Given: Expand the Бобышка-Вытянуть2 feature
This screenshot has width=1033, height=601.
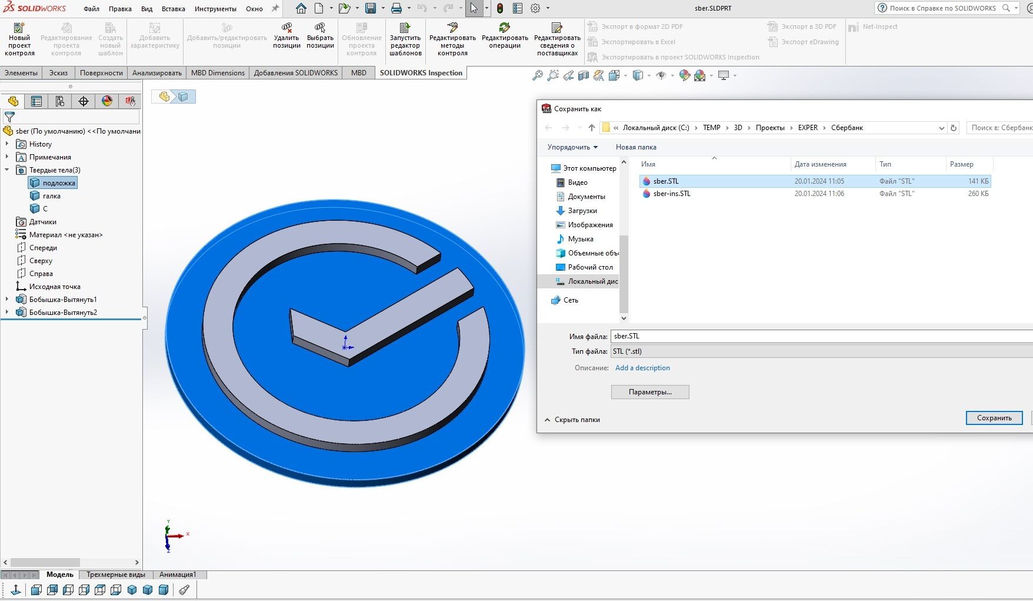Looking at the screenshot, I should (x=7, y=312).
